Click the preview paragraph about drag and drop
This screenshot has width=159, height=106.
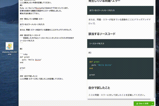click(120, 21)
